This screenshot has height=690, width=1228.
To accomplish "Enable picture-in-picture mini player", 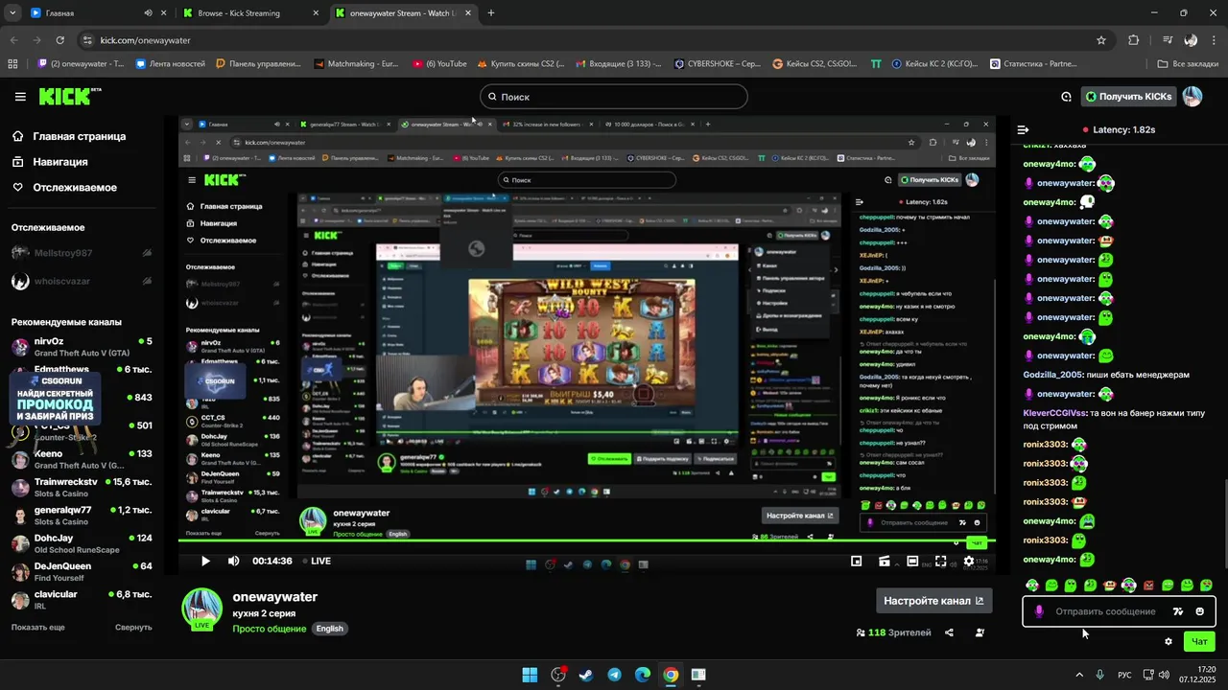I will point(857,561).
